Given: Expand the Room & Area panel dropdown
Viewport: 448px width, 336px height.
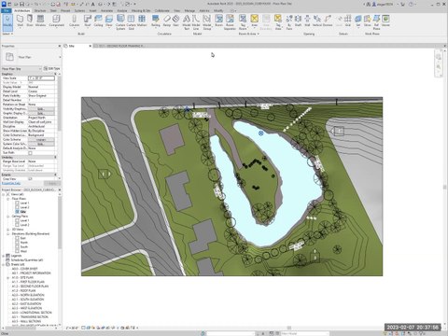Looking at the screenshot, I should [x=249, y=34].
